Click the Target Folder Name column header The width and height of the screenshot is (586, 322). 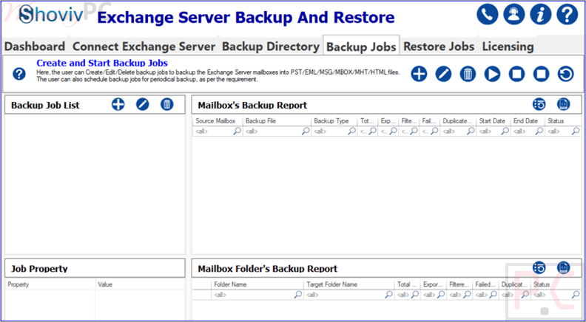[349, 284]
